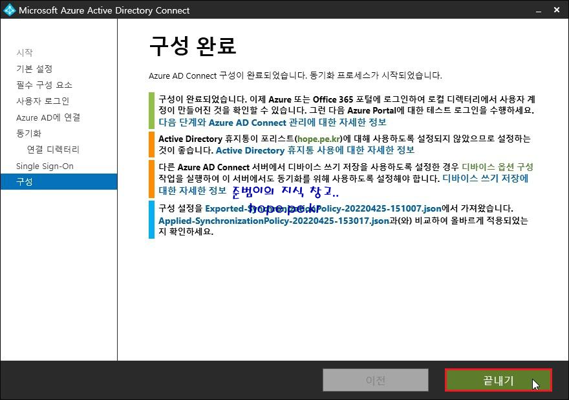The height and width of the screenshot is (400, 569).
Task: Select the 사용자 로그인 step
Action: (x=43, y=101)
